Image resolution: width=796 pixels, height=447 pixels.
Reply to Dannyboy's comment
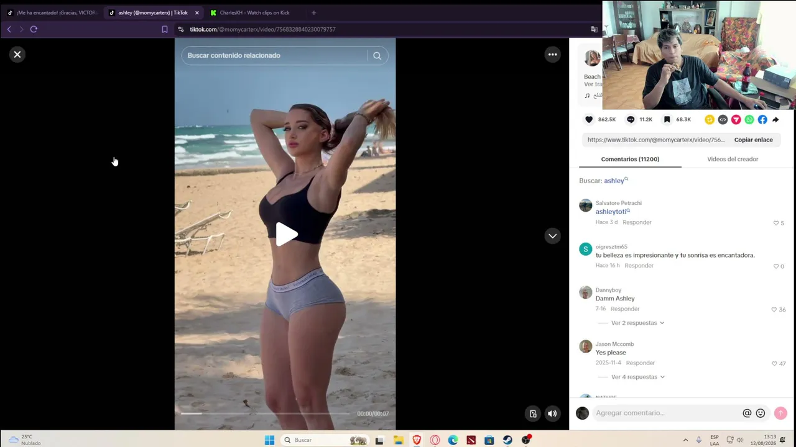click(625, 309)
